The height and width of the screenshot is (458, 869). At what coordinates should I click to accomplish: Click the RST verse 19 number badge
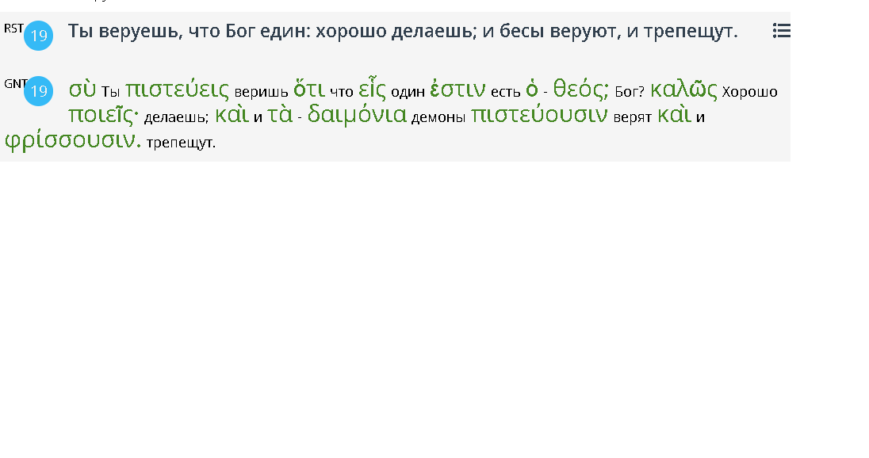[x=38, y=36]
